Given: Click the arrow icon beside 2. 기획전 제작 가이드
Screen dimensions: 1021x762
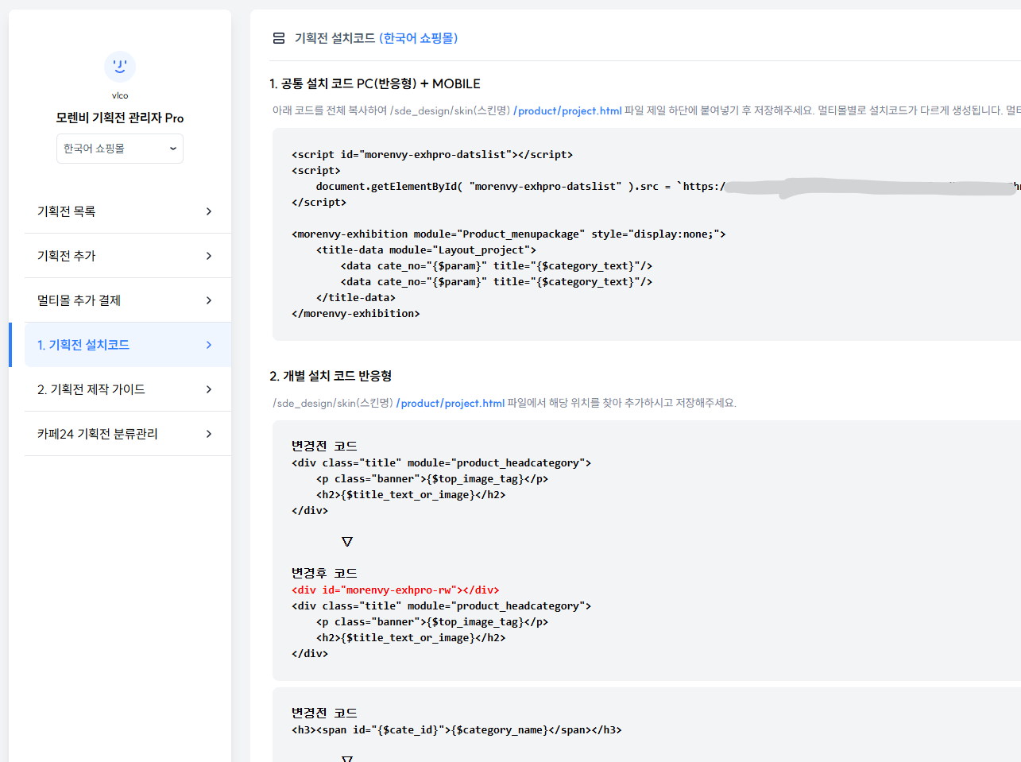Looking at the screenshot, I should 209,389.
